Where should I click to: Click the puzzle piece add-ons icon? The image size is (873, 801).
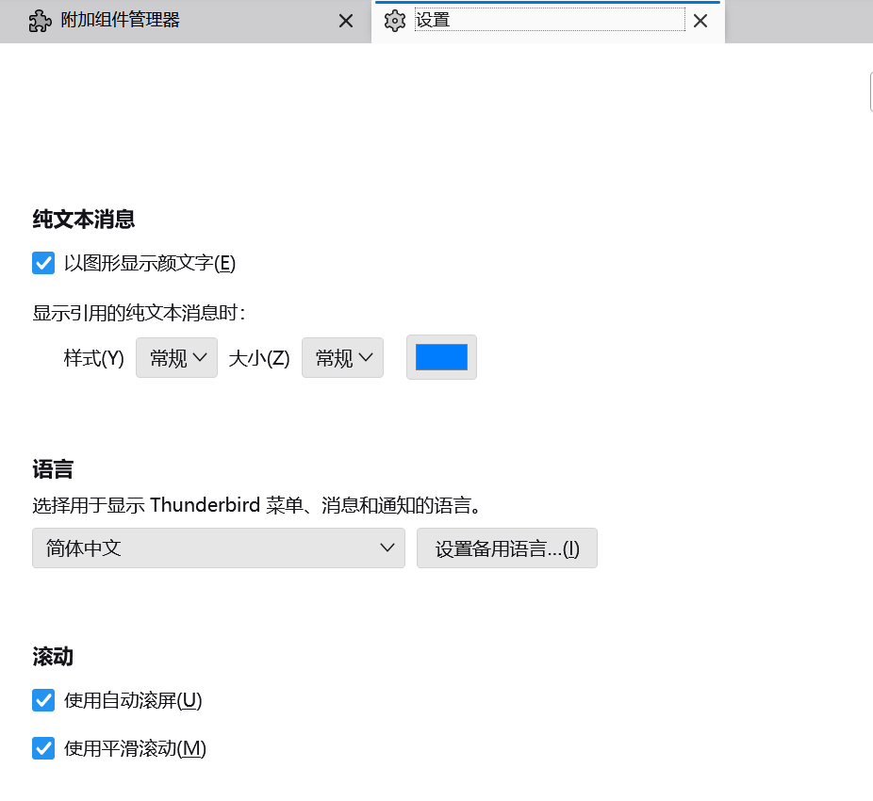tap(41, 21)
